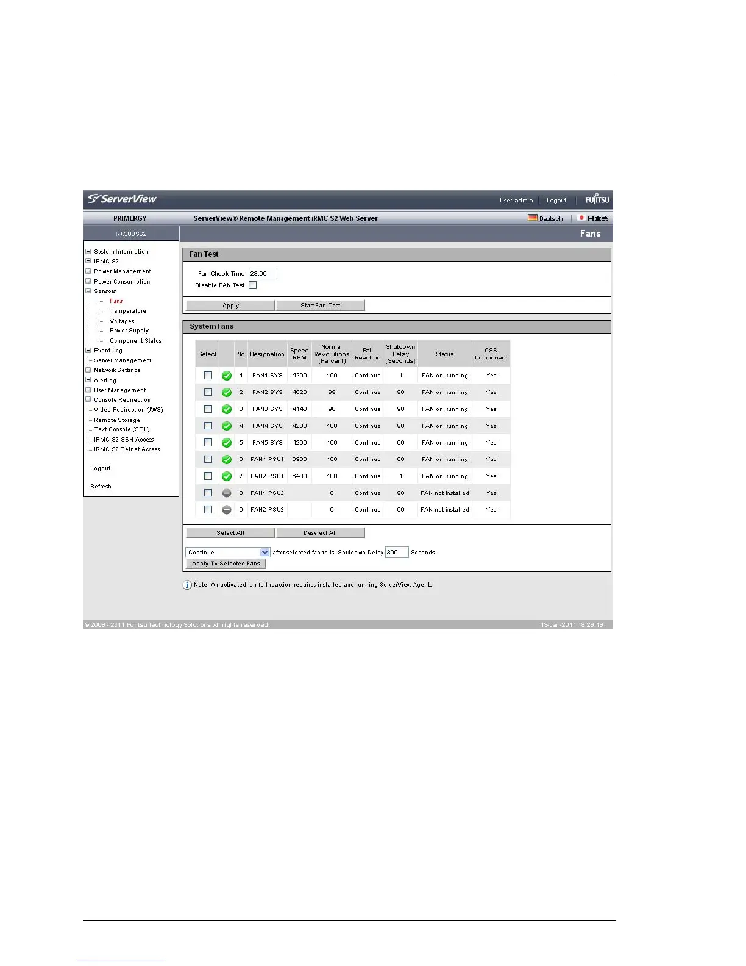
Task: Click the Logout link in sidebar
Action: 101,468
